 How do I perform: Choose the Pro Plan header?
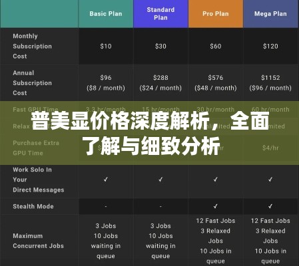click(x=216, y=14)
